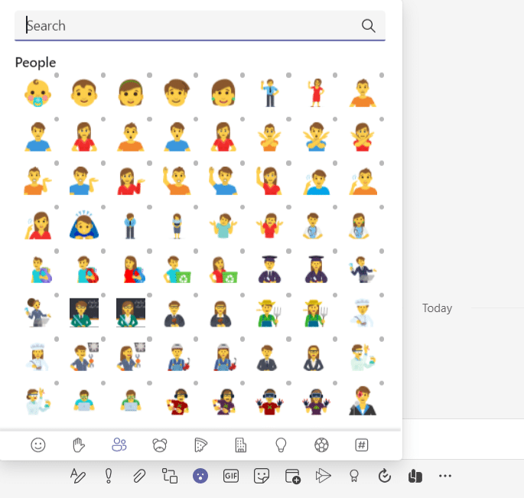Image resolution: width=524 pixels, height=498 pixels.
Task: Open skin tone dot for boy face emoji
Action: (103, 75)
